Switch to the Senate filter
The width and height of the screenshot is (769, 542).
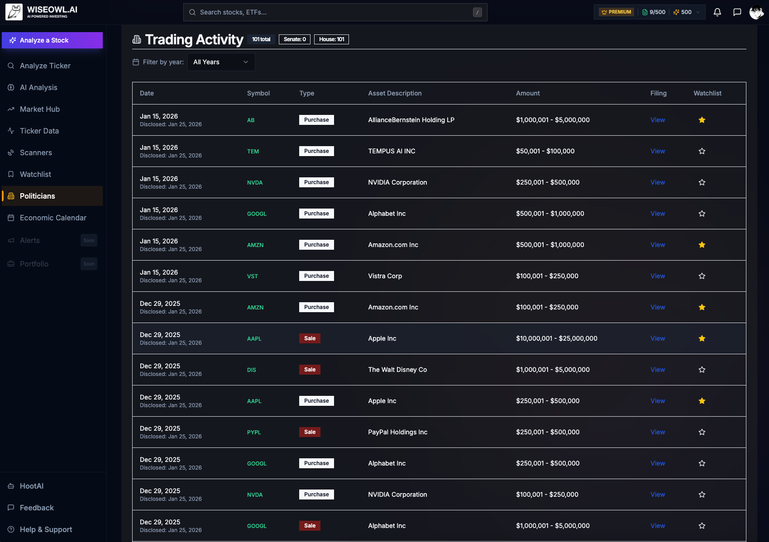294,39
